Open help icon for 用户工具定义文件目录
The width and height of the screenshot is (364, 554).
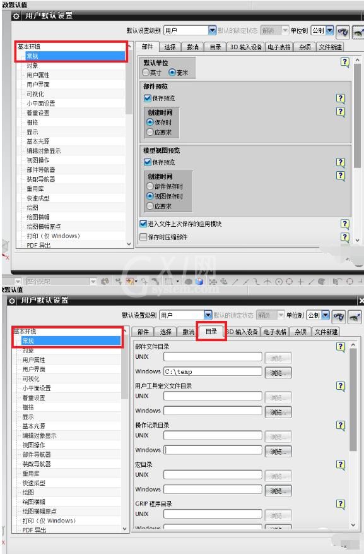[341, 386]
